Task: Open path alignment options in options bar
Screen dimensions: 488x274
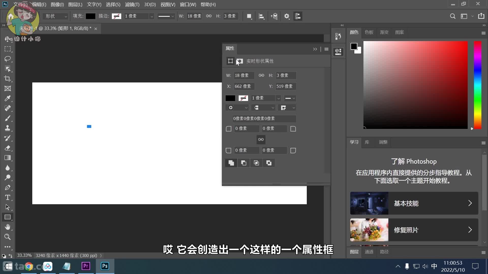Action: pos(262,16)
